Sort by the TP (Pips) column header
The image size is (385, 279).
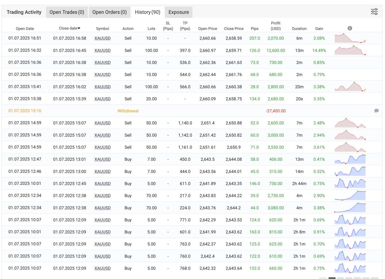click(185, 26)
